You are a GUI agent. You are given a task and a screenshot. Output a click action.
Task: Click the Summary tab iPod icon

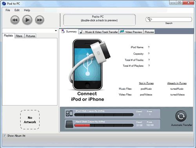pyautogui.click(x=63, y=31)
